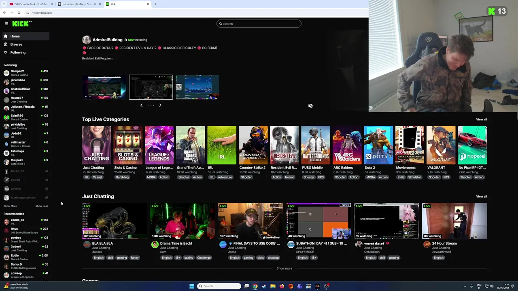View all Just Chatting streams
The width and height of the screenshot is (518, 291).
coord(481,196)
